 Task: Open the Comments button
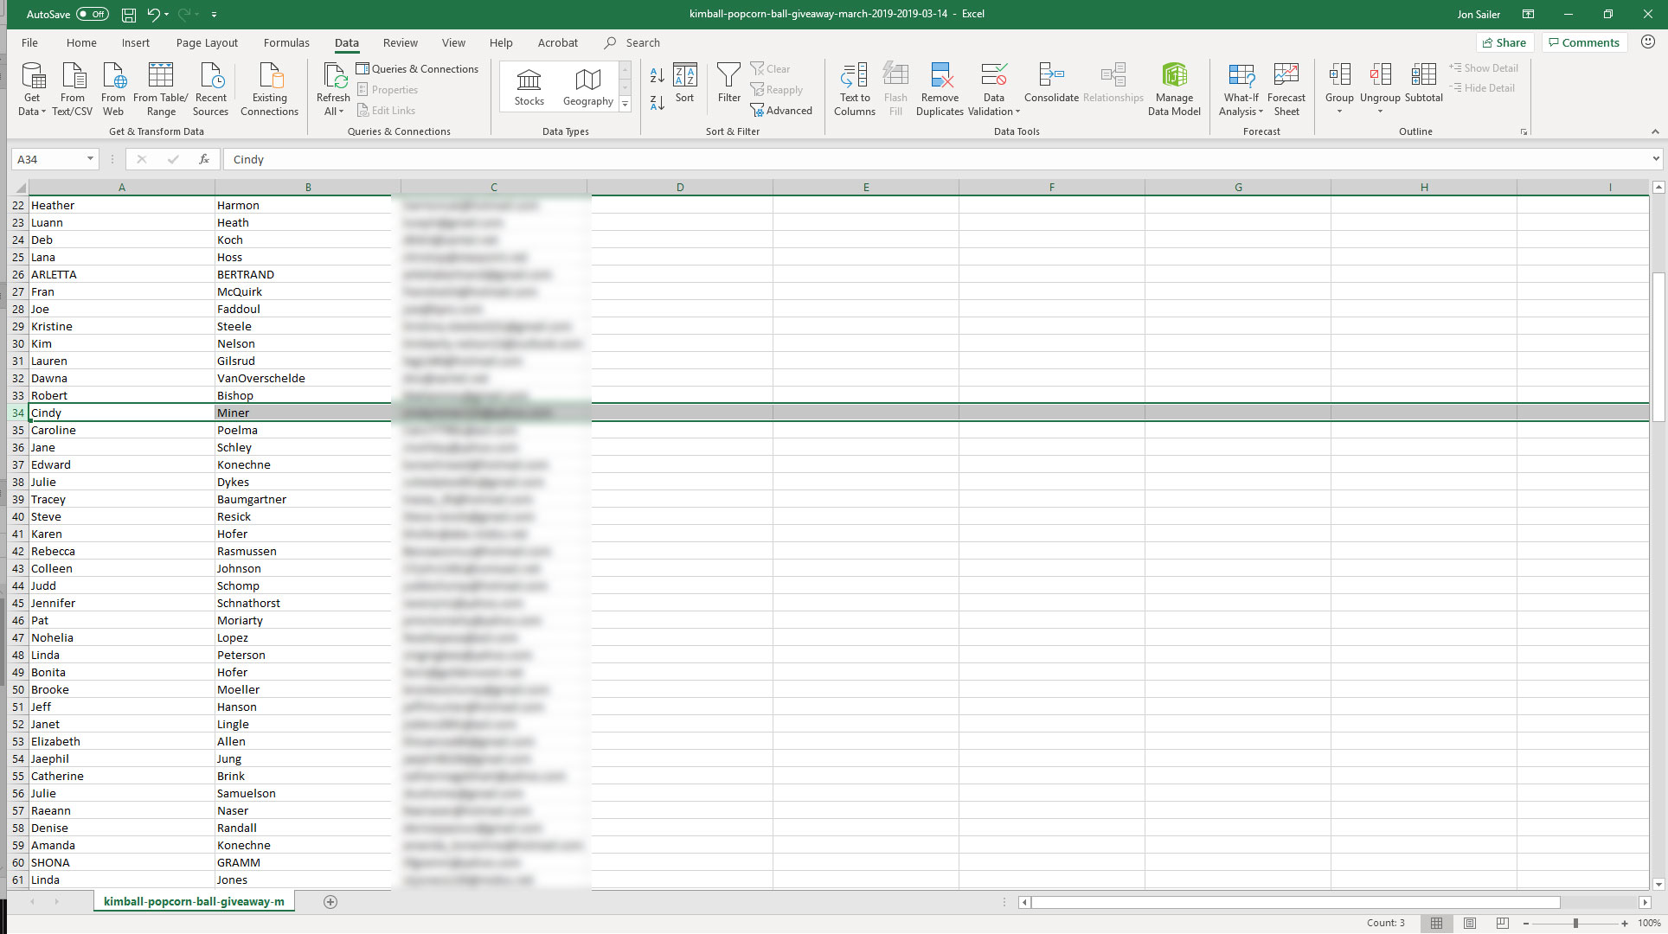1583,42
